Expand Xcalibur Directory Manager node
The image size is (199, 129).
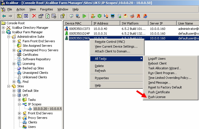(x=3, y=28)
